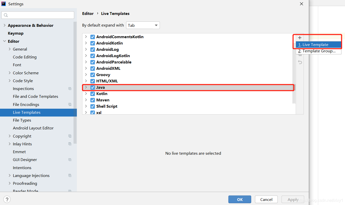345x205 pixels.
Task: Open the default expand key dropdown
Action: 143,25
